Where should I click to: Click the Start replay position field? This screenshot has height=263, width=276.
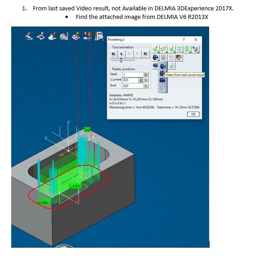[x=133, y=74]
